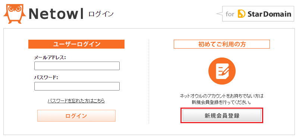Click the ログイン page title text
299x138 pixels.
point(101,14)
